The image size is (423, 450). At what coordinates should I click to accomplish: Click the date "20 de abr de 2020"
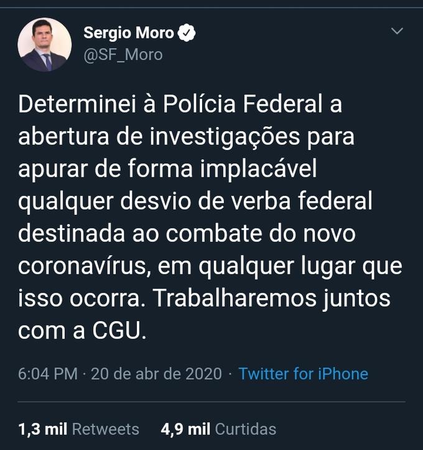tap(156, 373)
